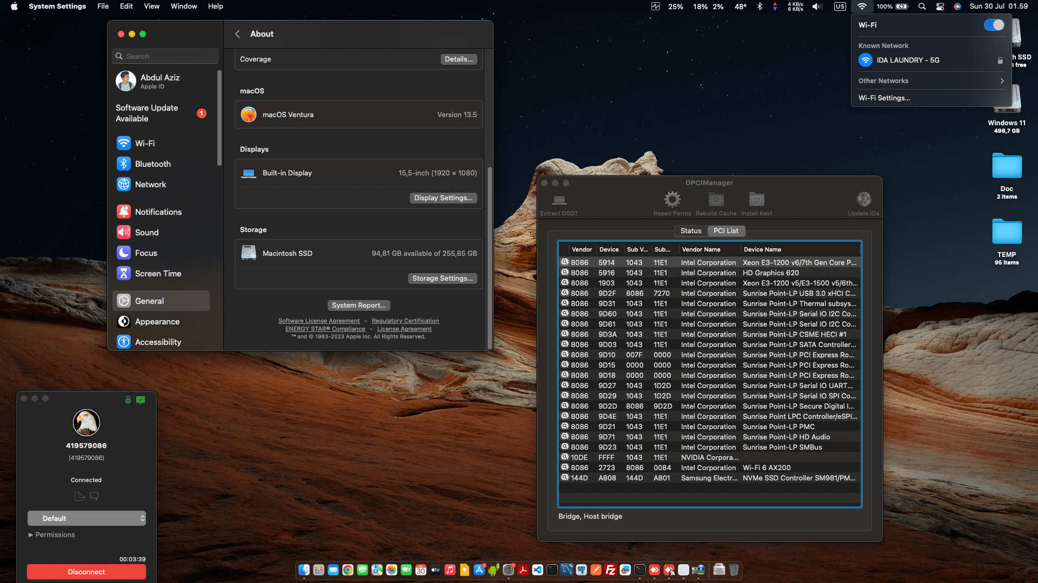This screenshot has height=583, width=1038.
Task: Go back from the About page
Action: click(237, 34)
